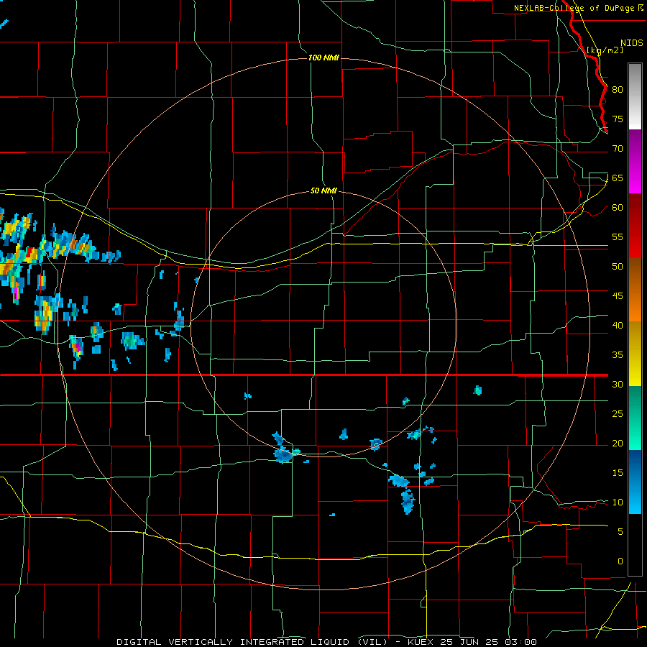Viewport: 647px width, 647px height.
Task: Click the red segment of the color bar
Action: [x=635, y=226]
